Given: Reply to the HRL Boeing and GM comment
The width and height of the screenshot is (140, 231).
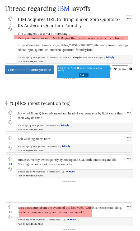Looking at the screenshot, I should pyautogui.click(x=71, y=172).
